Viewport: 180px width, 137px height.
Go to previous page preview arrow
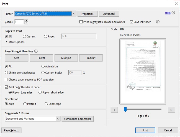(x=114, y=110)
